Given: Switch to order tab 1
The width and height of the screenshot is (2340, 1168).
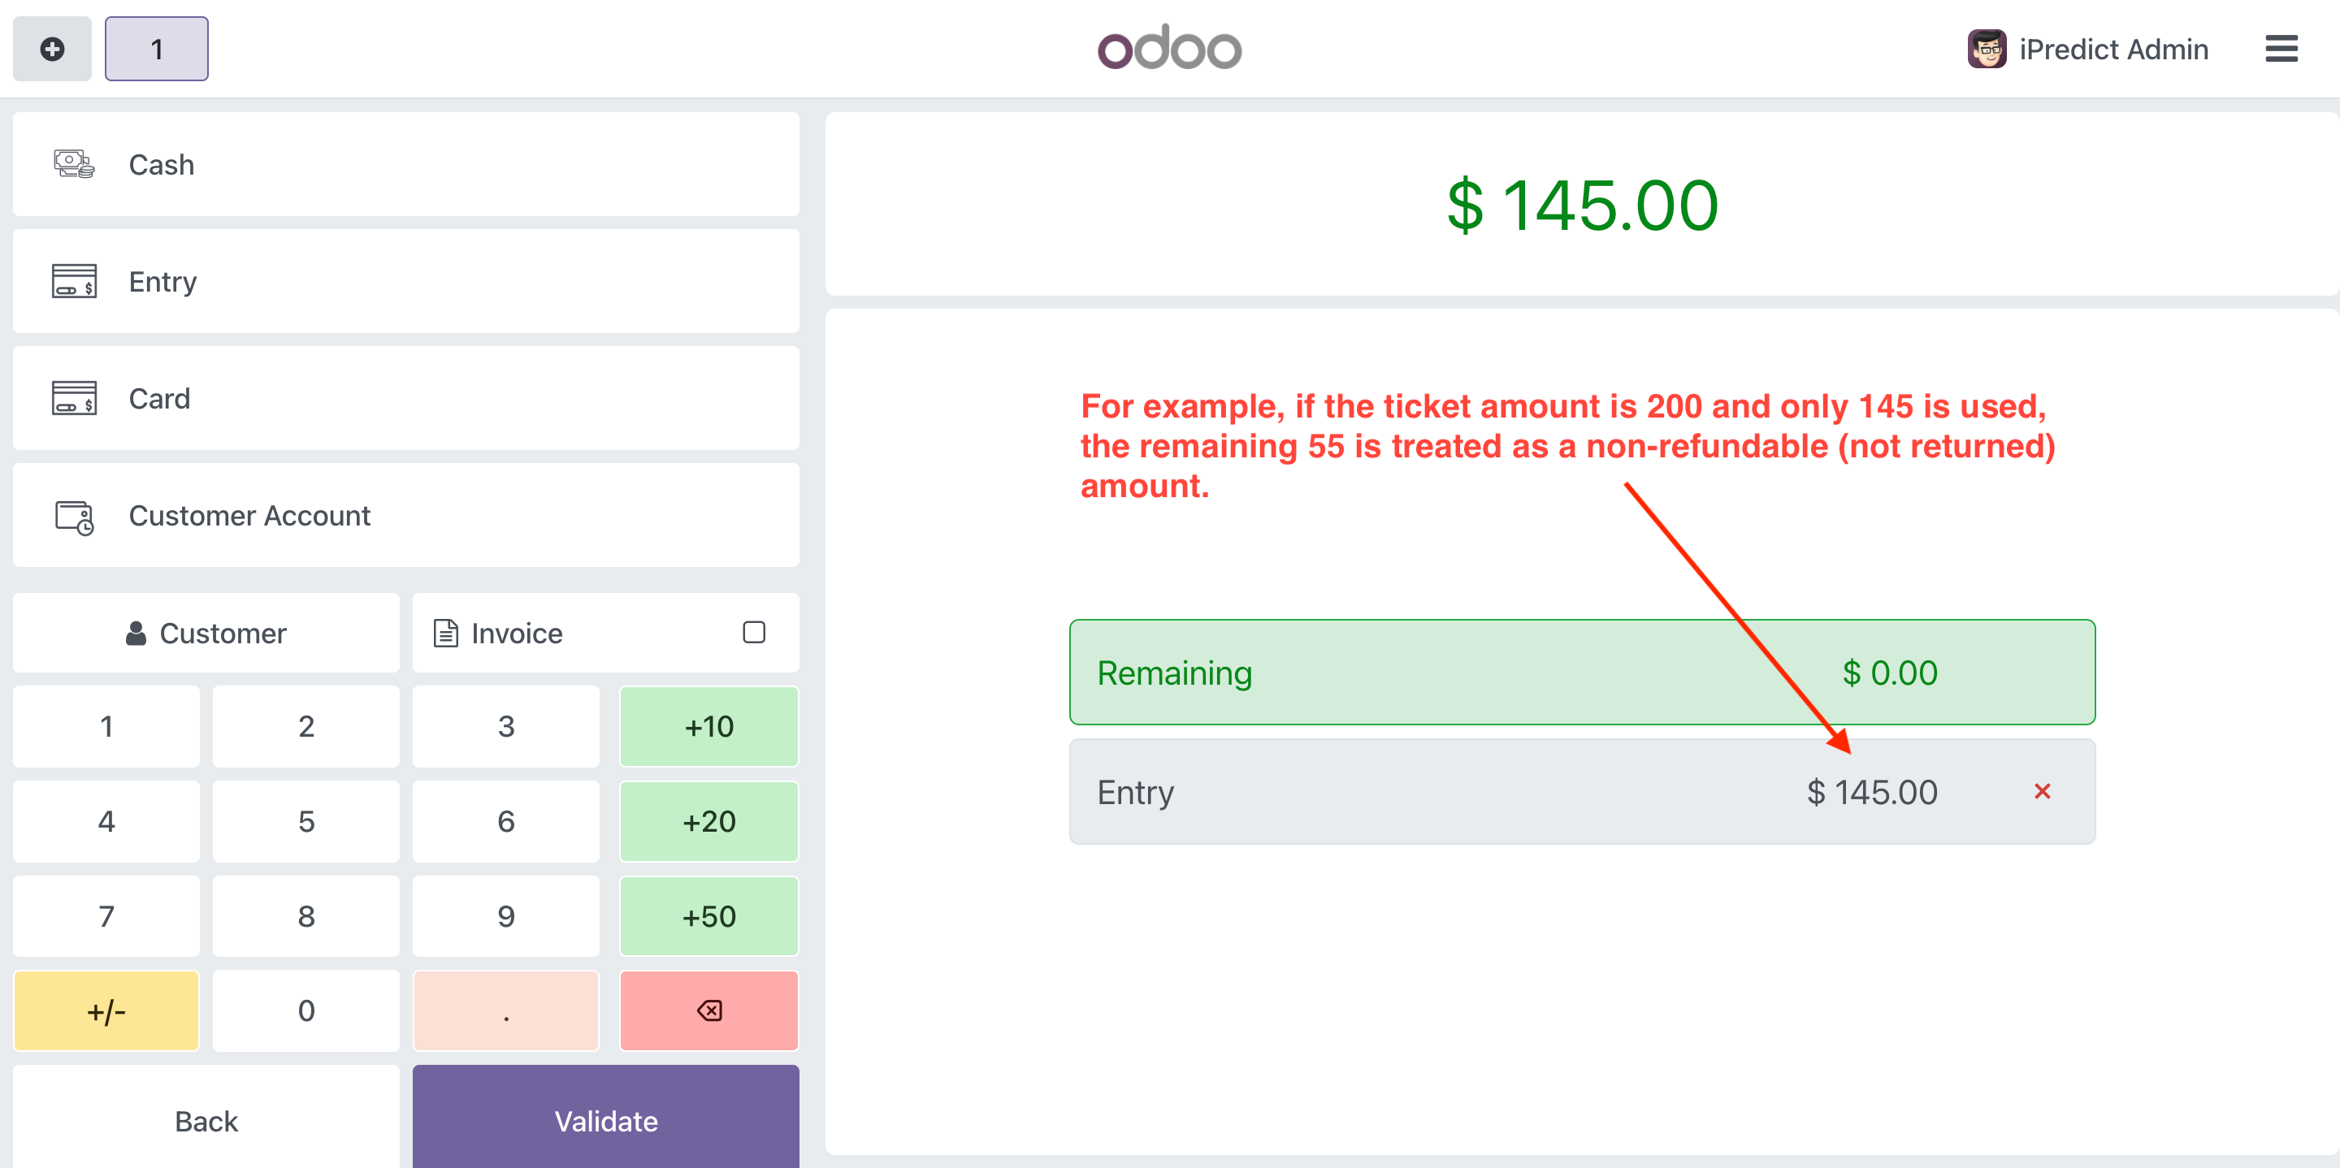Looking at the screenshot, I should pos(156,49).
